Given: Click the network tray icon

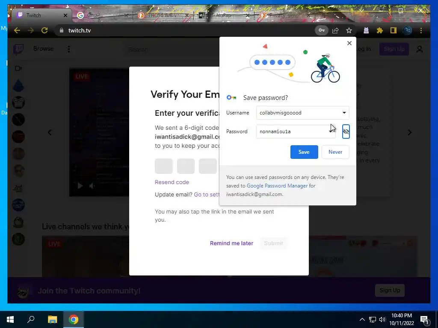Looking at the screenshot, I should pyautogui.click(x=373, y=319).
